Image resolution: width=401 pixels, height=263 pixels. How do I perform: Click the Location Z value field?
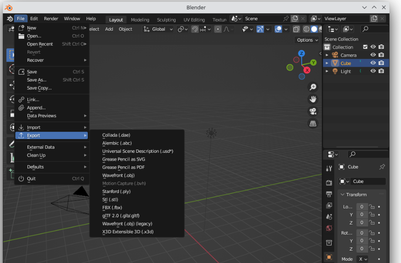pos(361,223)
